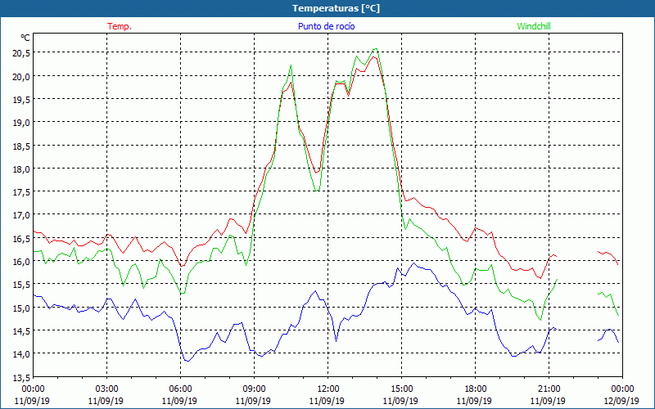The width and height of the screenshot is (655, 409).
Task: Click the 14,0 y-axis value
Action: tap(22, 354)
